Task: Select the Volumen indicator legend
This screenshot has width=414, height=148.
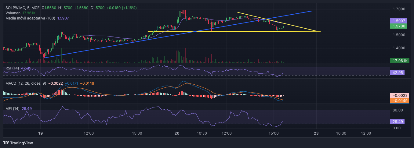Action: point(13,13)
